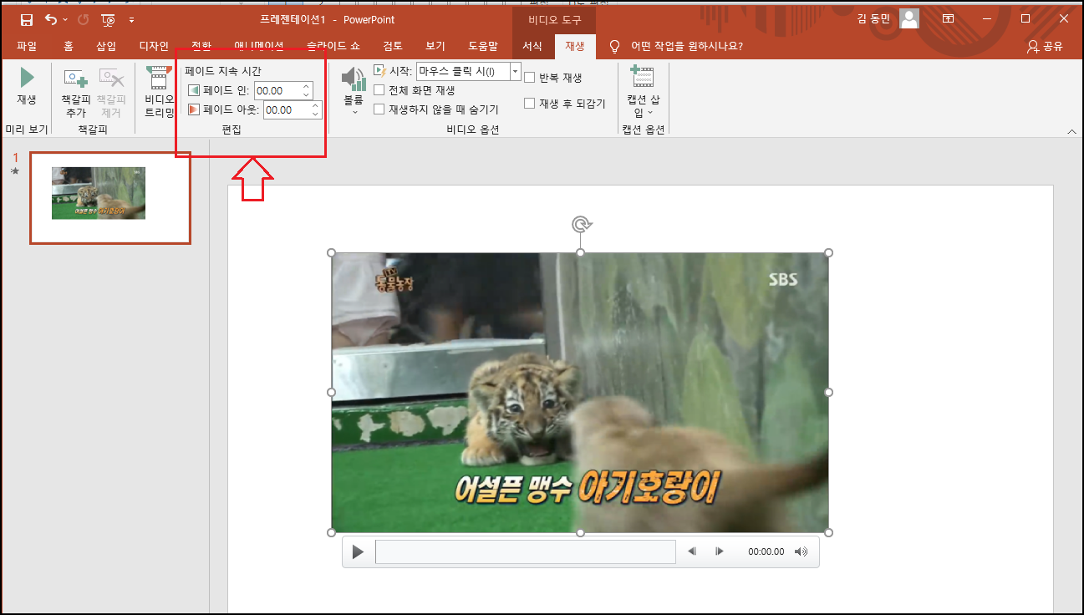Enable 재생하지 않을 때 숨기기 checkbox

point(379,109)
